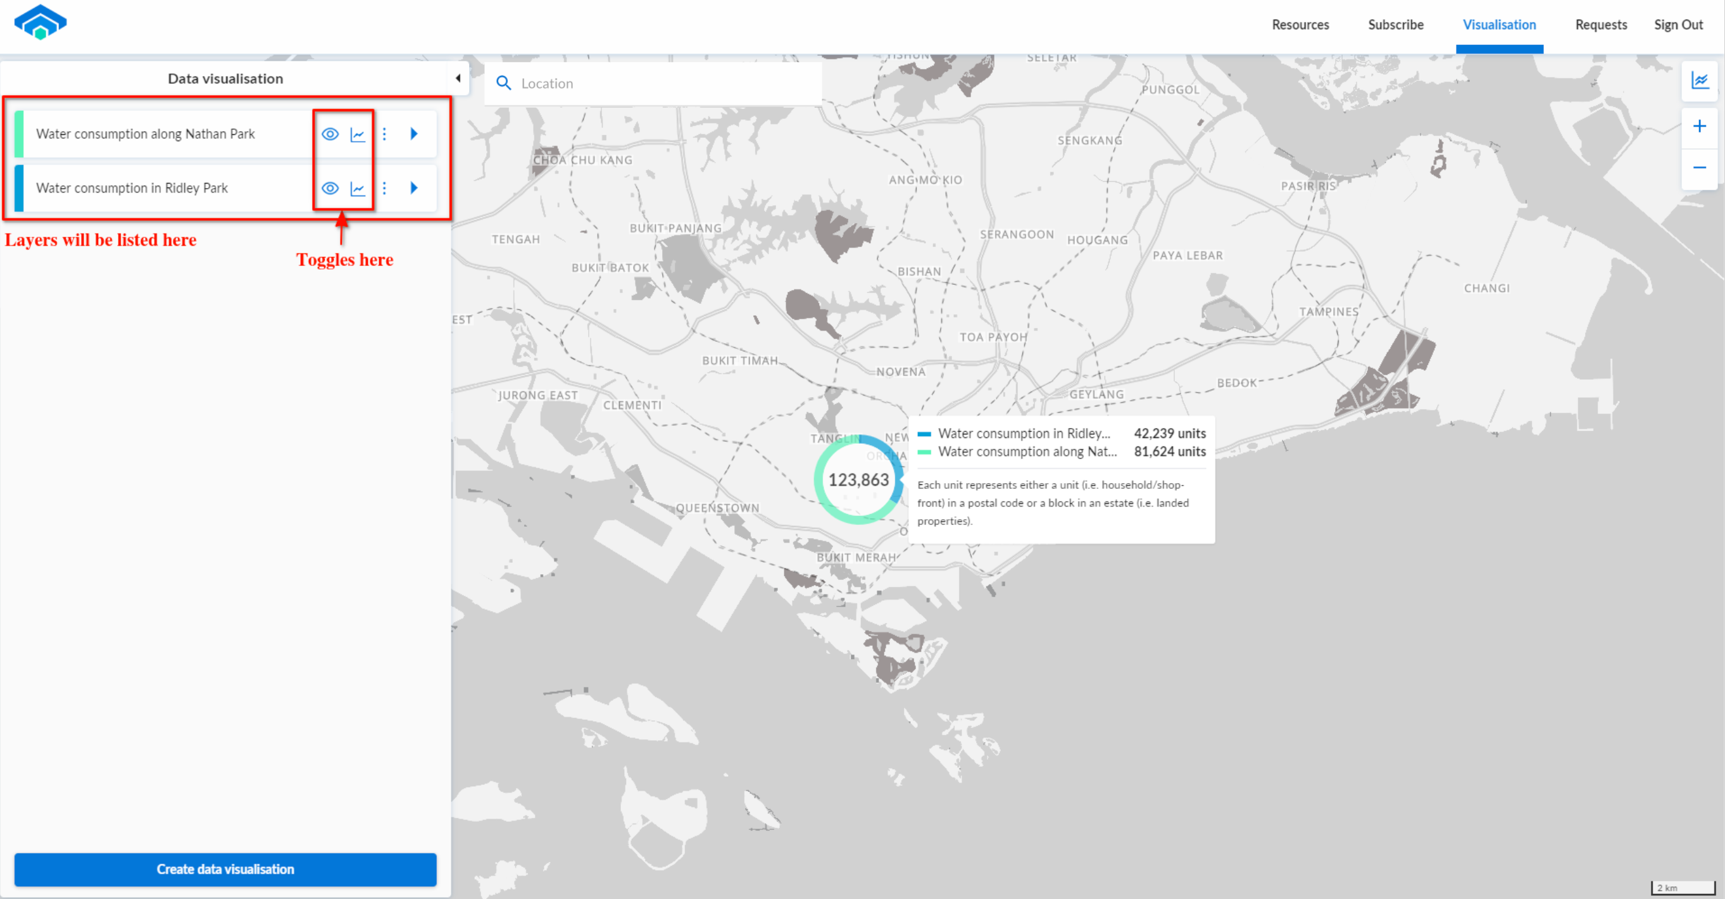Click the JURONG EAST map label
This screenshot has width=1725, height=899.
[537, 395]
